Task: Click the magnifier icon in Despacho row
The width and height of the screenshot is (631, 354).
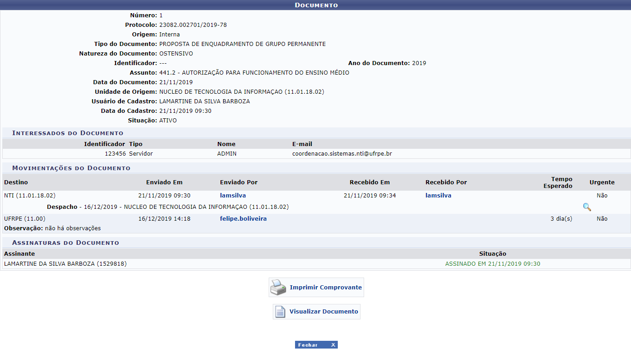Action: pyautogui.click(x=587, y=207)
